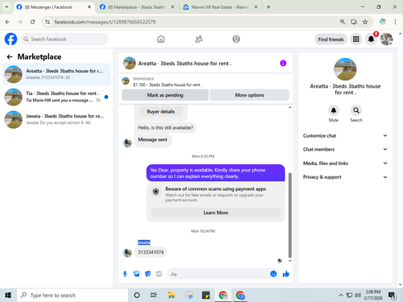Open a new browser tab
The image size is (403, 302).
click(x=268, y=7)
